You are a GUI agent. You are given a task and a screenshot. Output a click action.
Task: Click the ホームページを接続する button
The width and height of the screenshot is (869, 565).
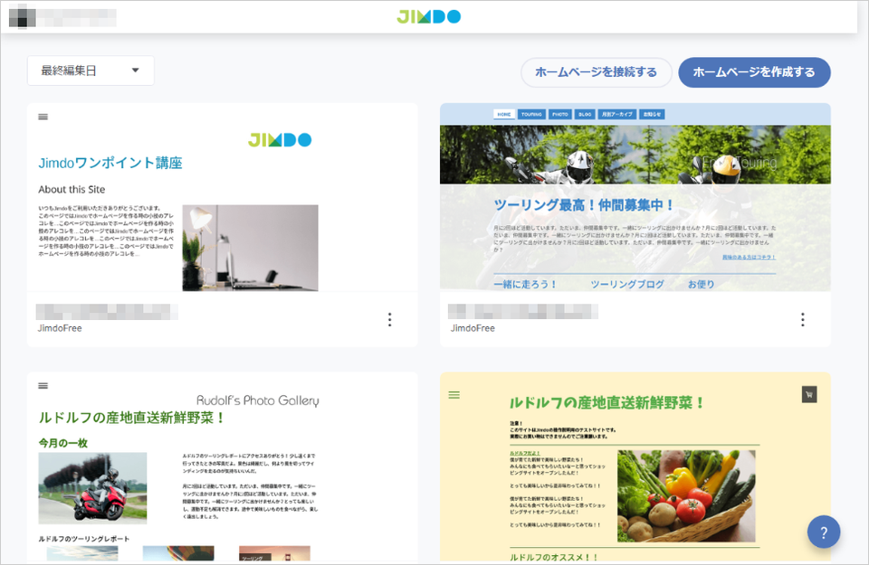coord(596,72)
